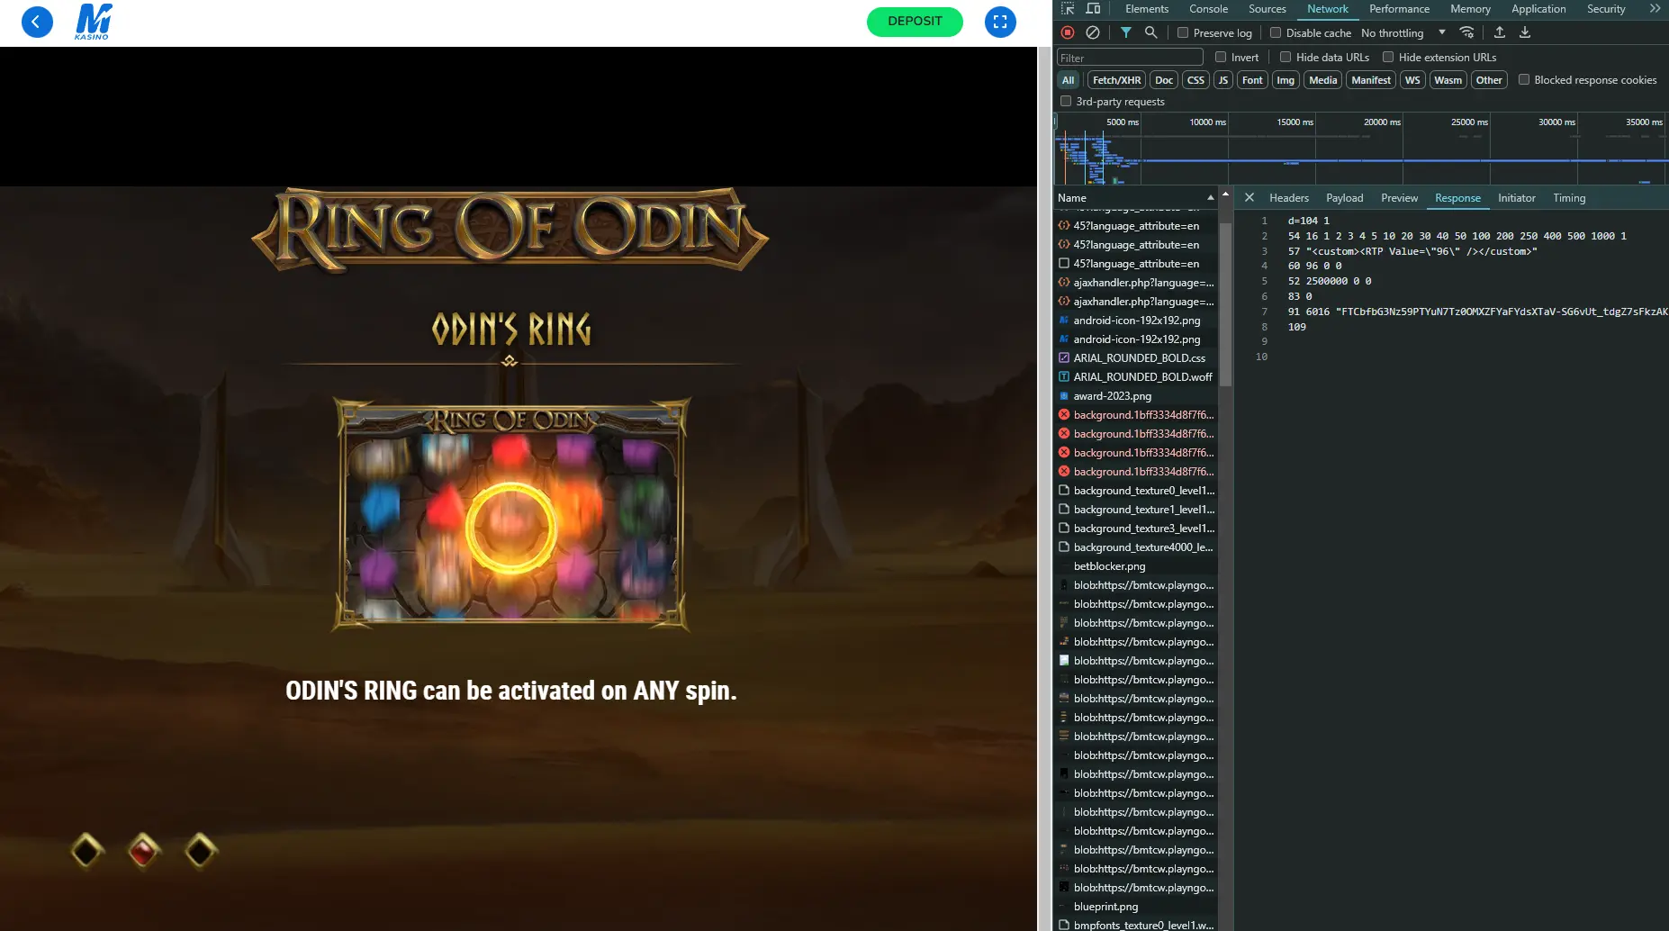The width and height of the screenshot is (1669, 931).
Task: Switch to the Memory tab
Action: [x=1470, y=9]
